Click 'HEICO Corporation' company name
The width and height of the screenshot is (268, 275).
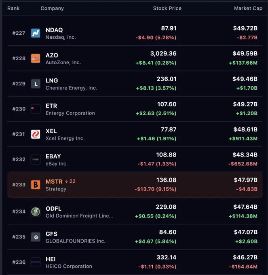pos(69,266)
